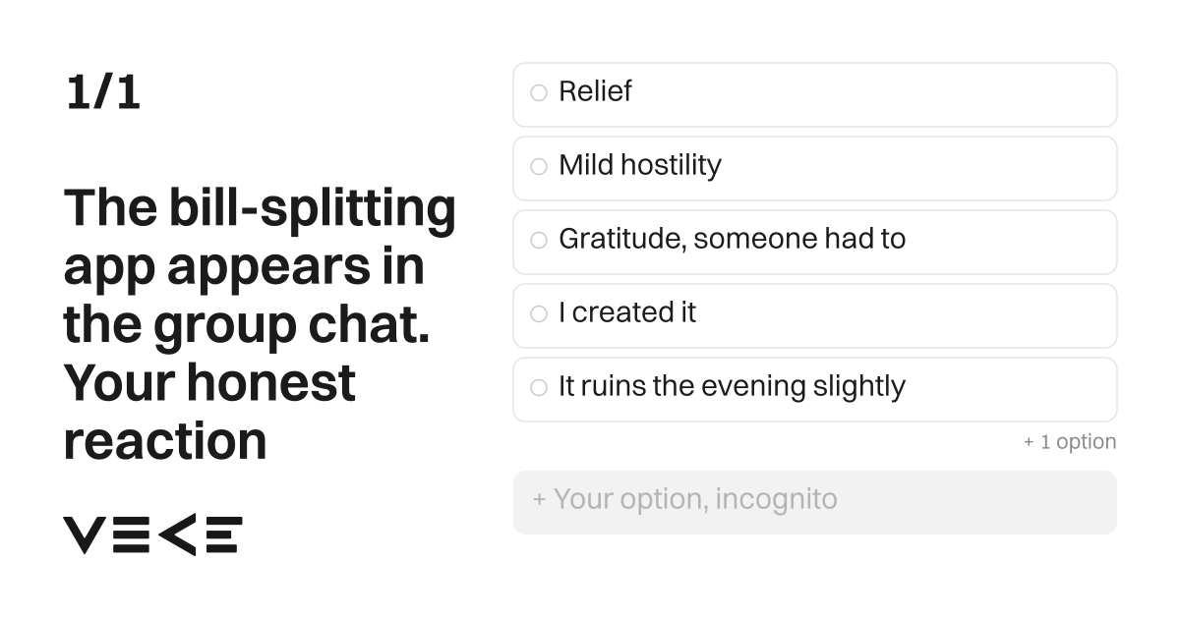
Task: Click the plus sign in the incognito field
Action: point(539,499)
